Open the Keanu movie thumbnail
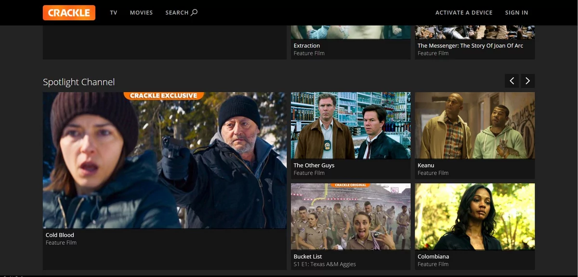 [474, 125]
